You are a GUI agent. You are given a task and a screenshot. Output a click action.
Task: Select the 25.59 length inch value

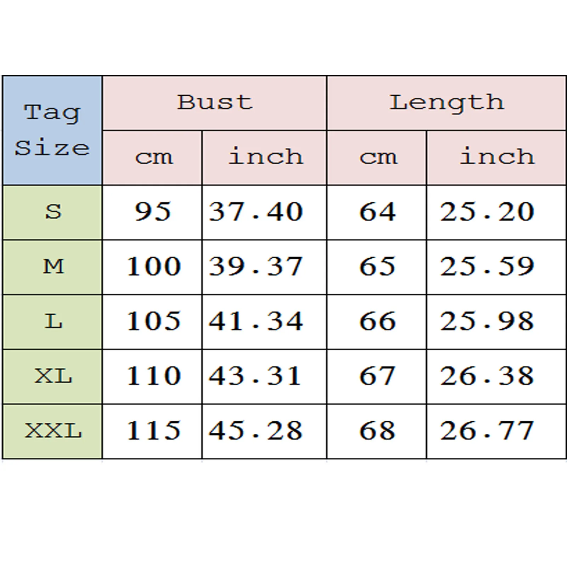pos(487,266)
